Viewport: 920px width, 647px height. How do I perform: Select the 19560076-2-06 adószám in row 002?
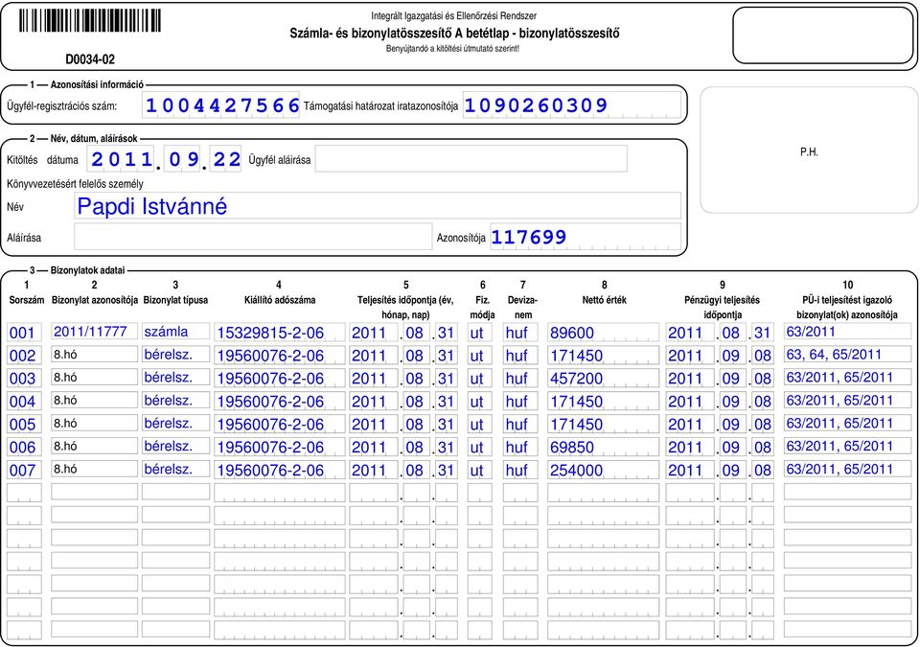[279, 356]
